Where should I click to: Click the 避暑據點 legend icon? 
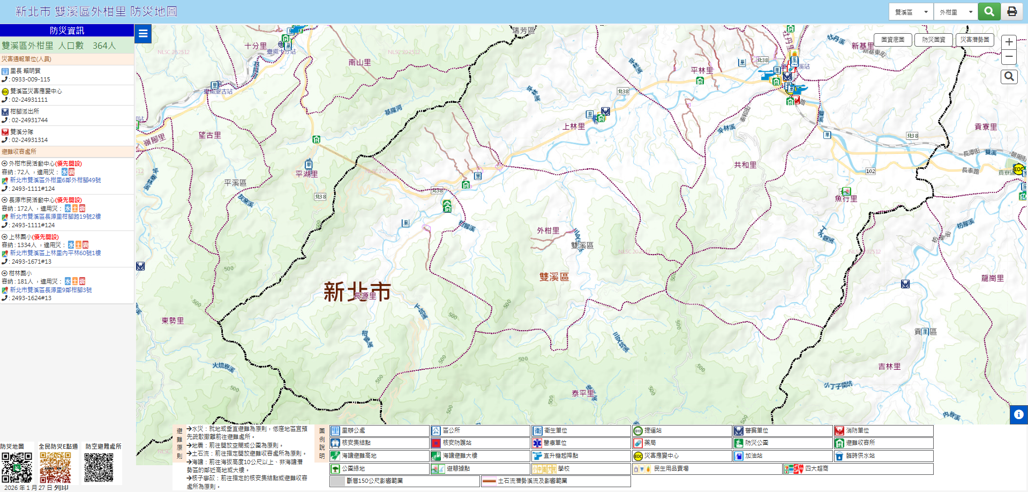[x=438, y=469]
